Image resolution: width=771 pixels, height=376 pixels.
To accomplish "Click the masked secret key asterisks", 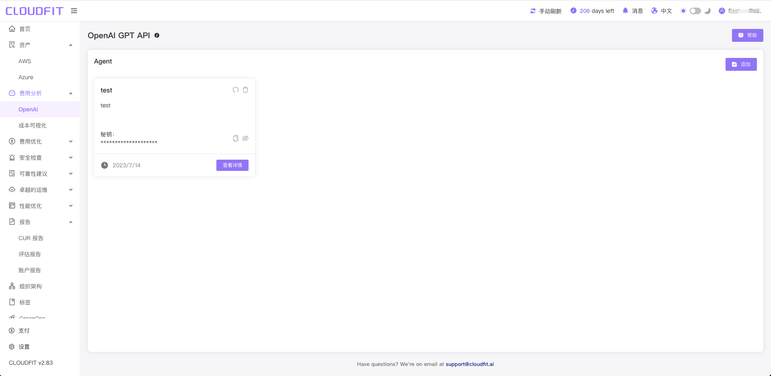I will (129, 142).
